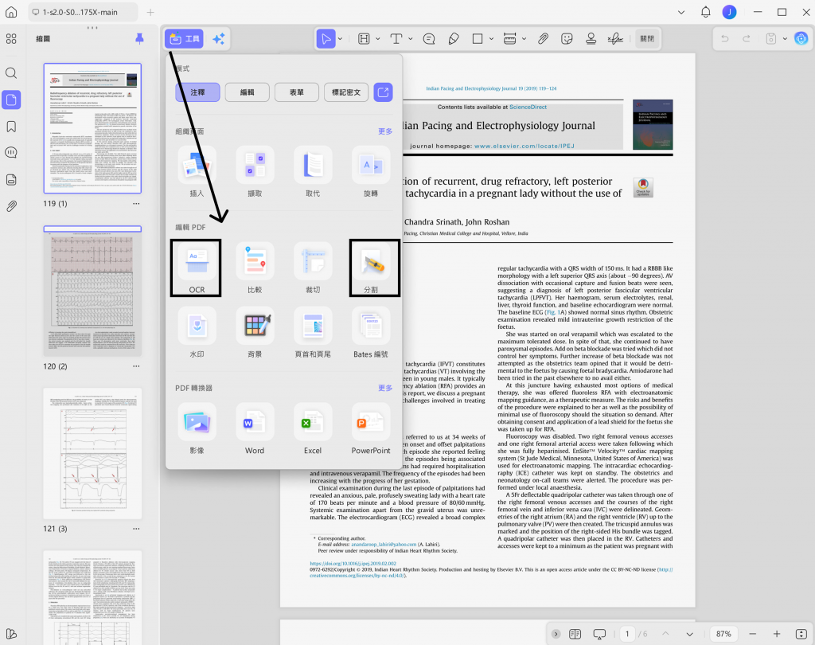The width and height of the screenshot is (815, 645).
Task: Switch to 標記密文 redact mode
Action: pyautogui.click(x=346, y=92)
